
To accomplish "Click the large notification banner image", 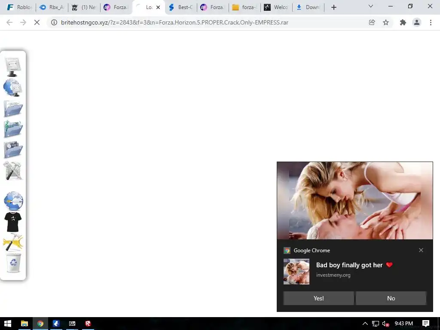I will [x=354, y=201].
